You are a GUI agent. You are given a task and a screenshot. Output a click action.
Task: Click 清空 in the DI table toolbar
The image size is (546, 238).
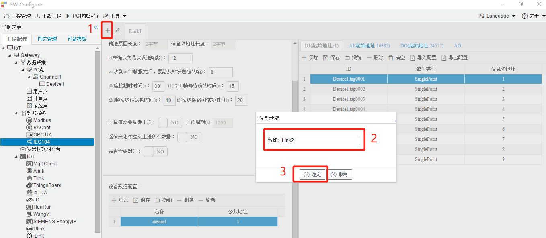pyautogui.click(x=397, y=58)
